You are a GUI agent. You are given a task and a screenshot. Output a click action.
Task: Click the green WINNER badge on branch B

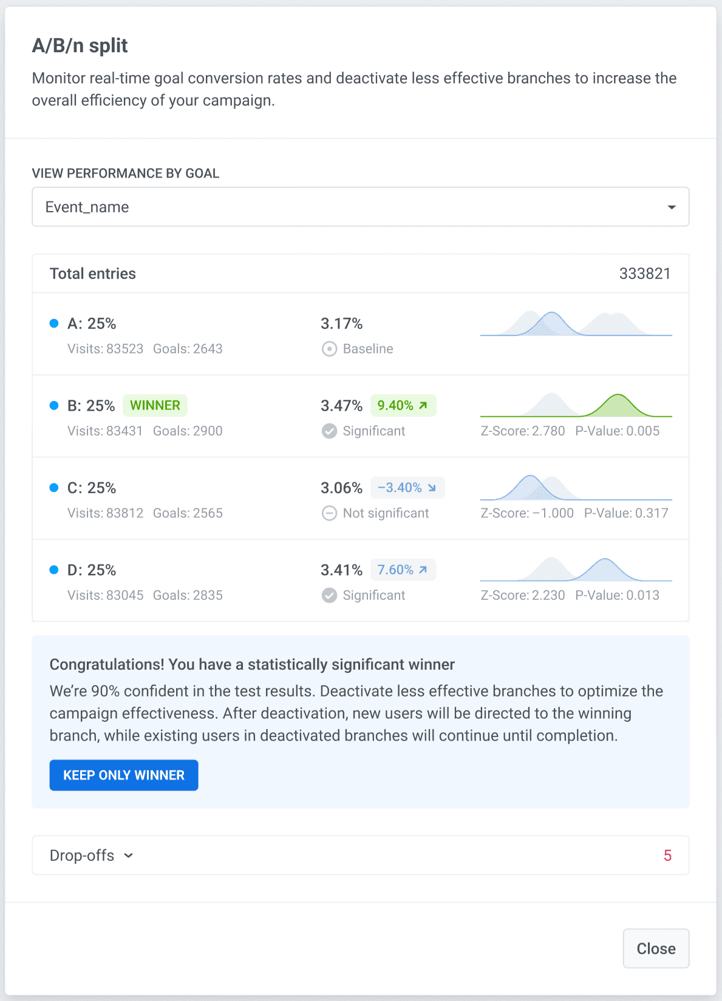coord(155,405)
